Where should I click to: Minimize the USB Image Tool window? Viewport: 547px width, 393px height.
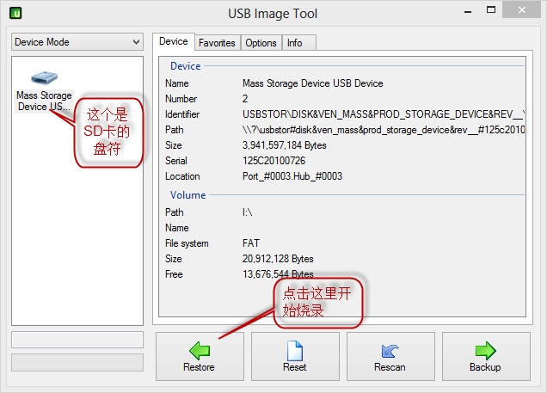[x=468, y=11]
